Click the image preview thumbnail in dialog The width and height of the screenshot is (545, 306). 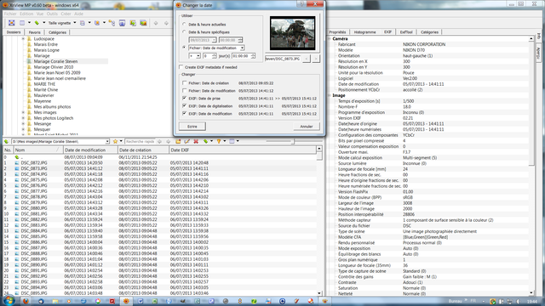[x=293, y=33]
